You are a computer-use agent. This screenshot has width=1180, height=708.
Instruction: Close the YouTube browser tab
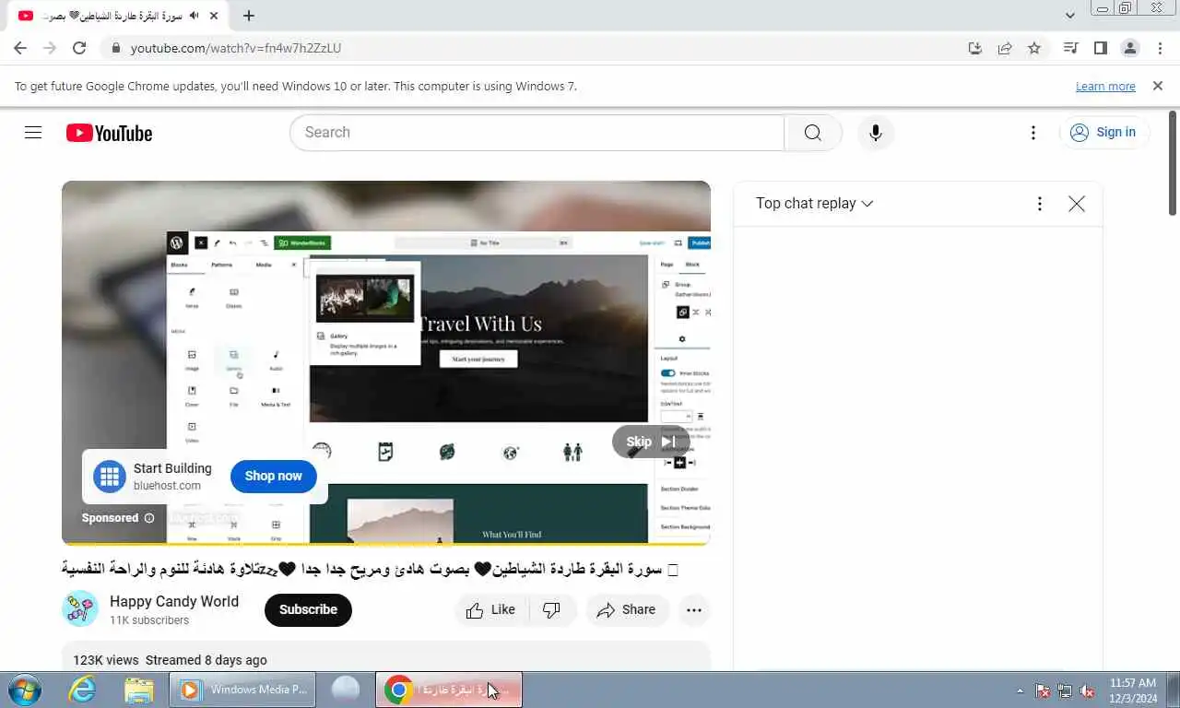(214, 16)
